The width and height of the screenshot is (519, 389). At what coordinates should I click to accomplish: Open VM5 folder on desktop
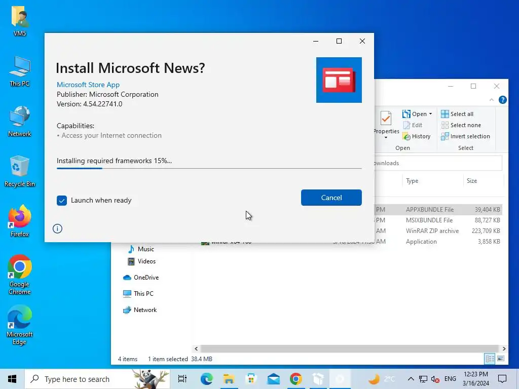click(x=20, y=21)
